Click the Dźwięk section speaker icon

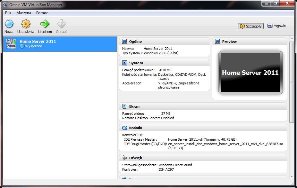[x=124, y=158]
